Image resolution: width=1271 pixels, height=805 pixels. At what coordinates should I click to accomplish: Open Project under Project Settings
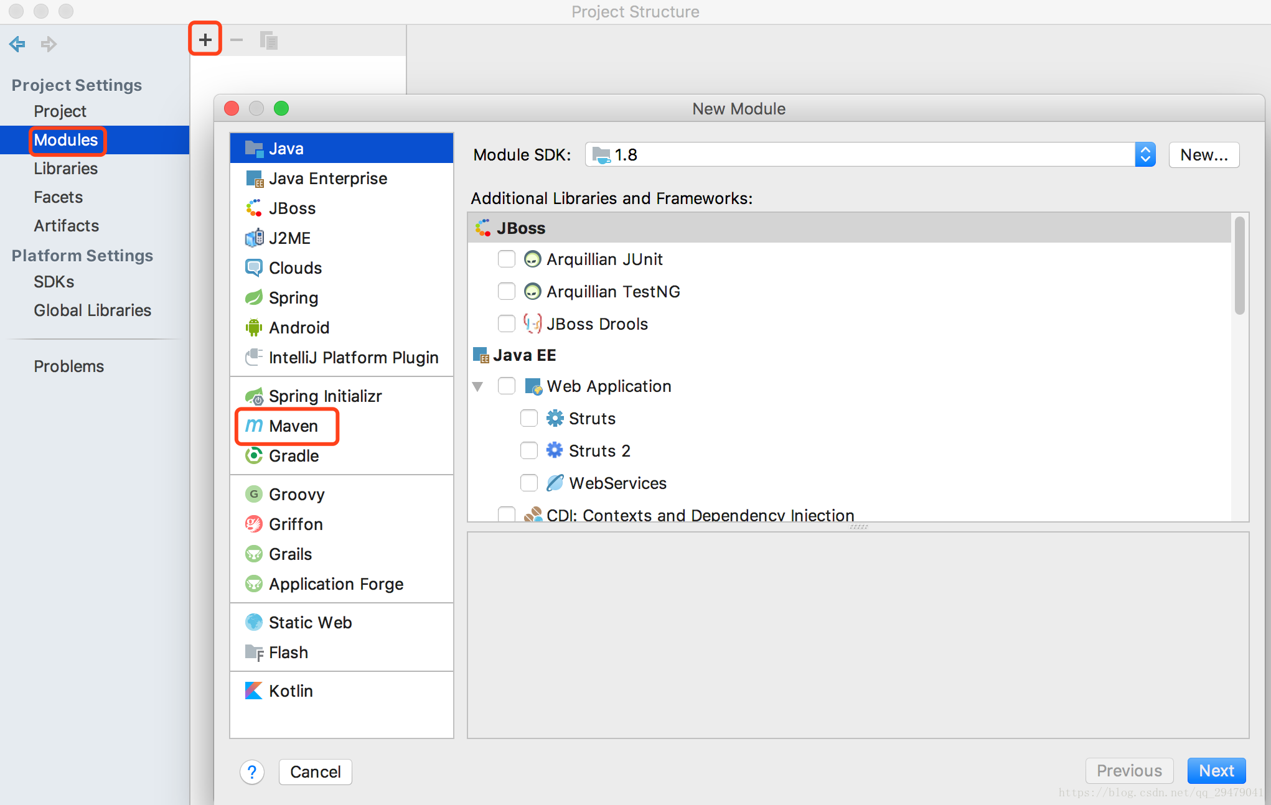(x=60, y=111)
